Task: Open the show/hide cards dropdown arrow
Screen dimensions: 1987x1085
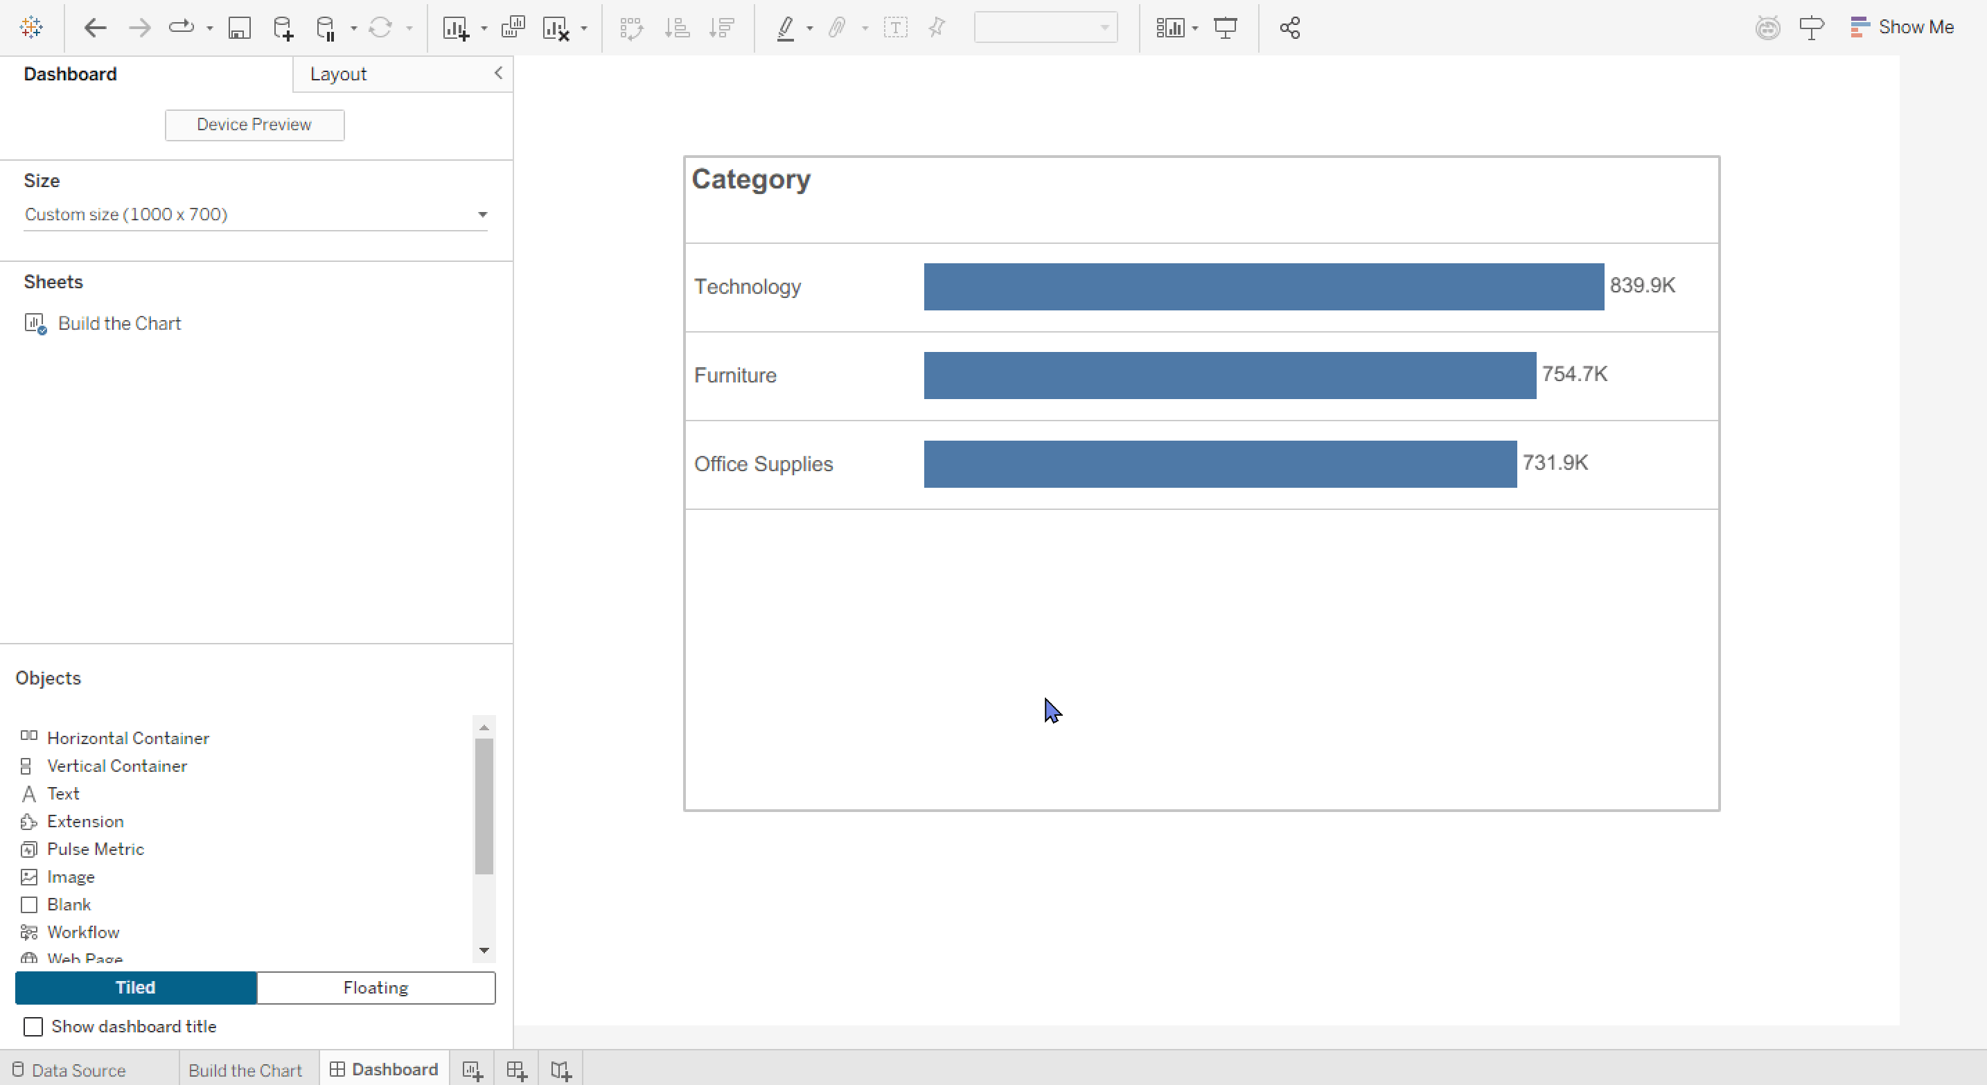Action: click(x=1195, y=28)
